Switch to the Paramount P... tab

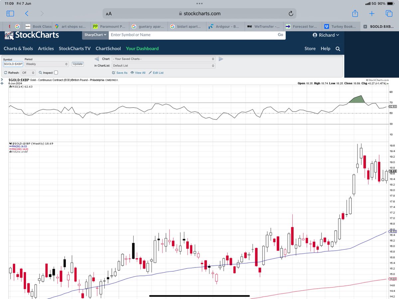pos(110,27)
